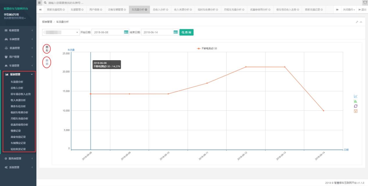The image size is (368, 186).
Task: Switch chart to line view icon
Action: 356,96
